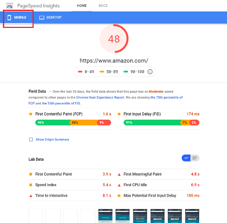This screenshot has height=223, width=227.
Task: Click the Time to Interactive metric label
Action: tap(51, 196)
